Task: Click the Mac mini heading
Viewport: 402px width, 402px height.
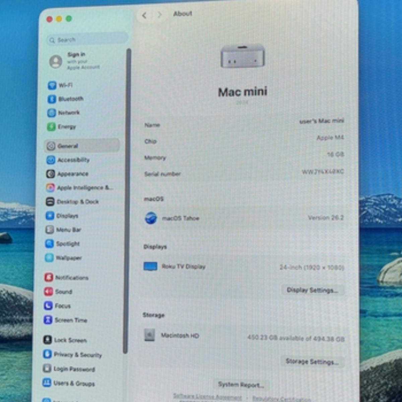Action: 243,92
